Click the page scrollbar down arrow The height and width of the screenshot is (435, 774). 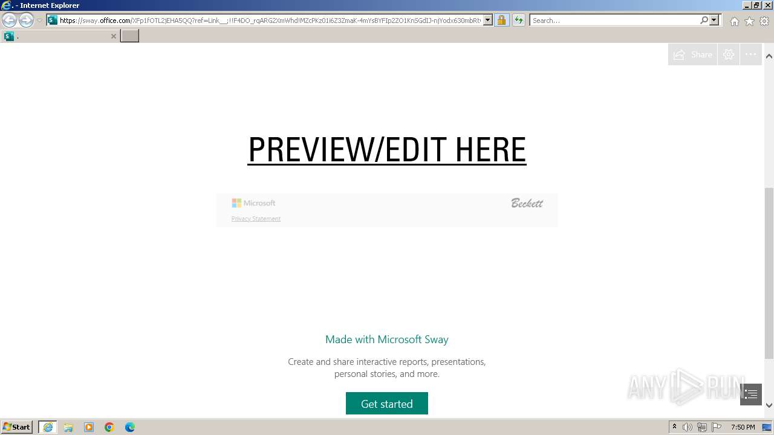[x=769, y=405]
